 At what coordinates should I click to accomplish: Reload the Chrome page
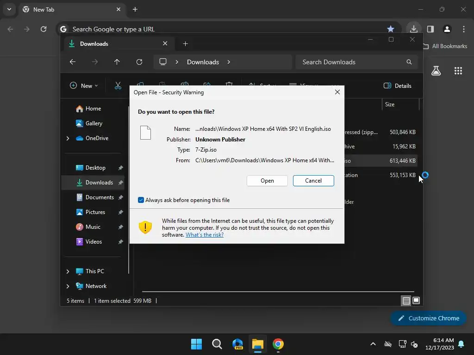(x=44, y=29)
